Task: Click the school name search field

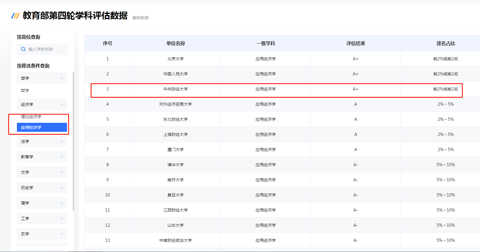Action: (x=43, y=49)
